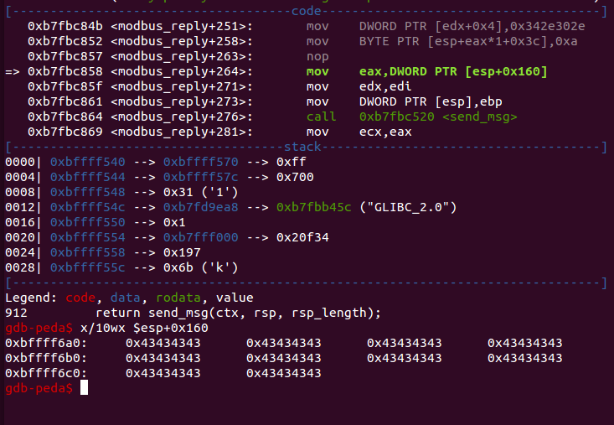
Task: Select the 0x197 stack value
Action: pyautogui.click(x=182, y=252)
